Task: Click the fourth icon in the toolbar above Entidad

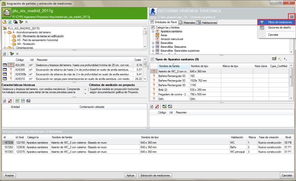Action: [x=23, y=101]
